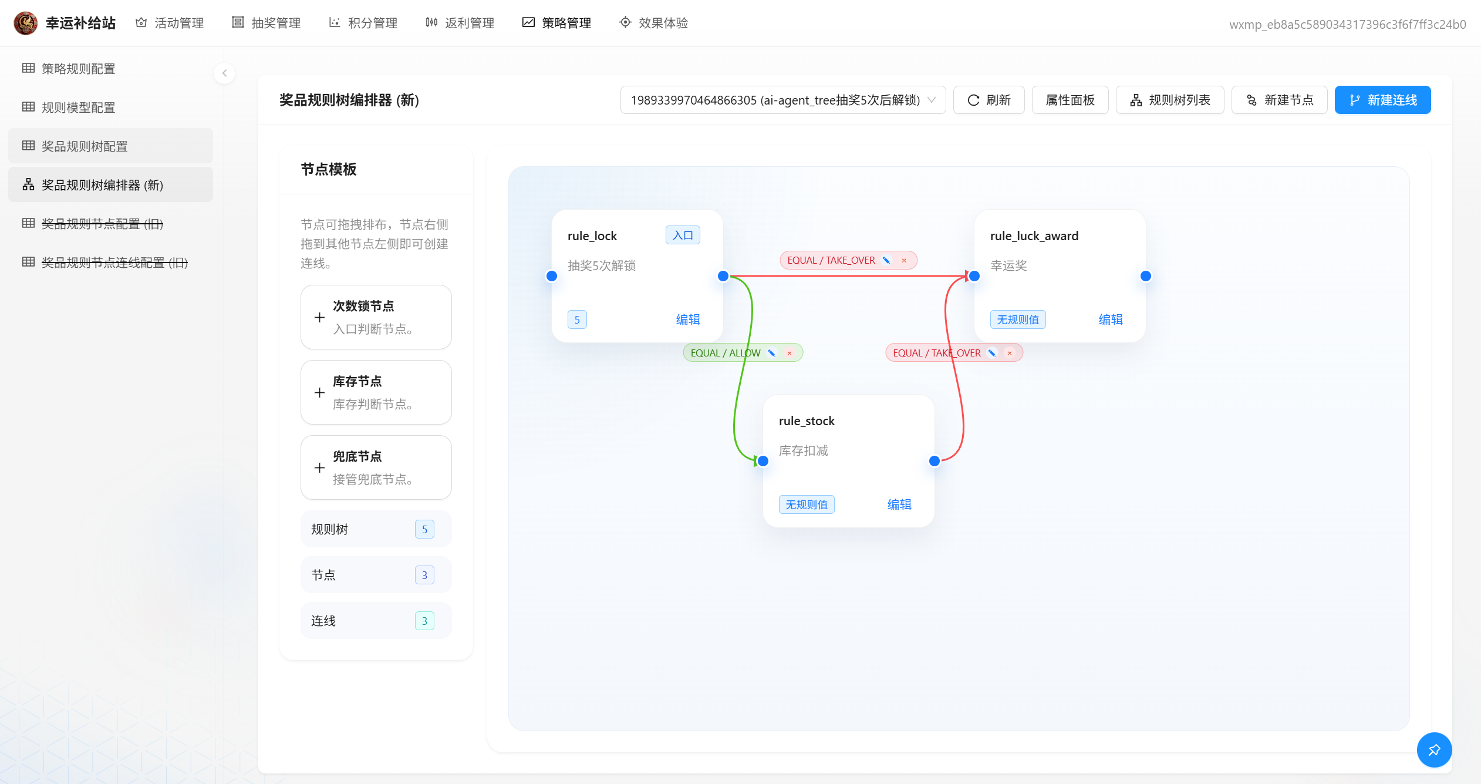The width and height of the screenshot is (1481, 784).
Task: Open 规则树列表 from toolbar
Action: tap(1169, 100)
